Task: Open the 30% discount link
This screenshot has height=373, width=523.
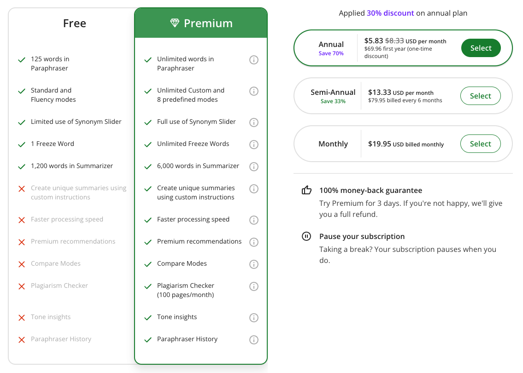Action: tap(390, 13)
